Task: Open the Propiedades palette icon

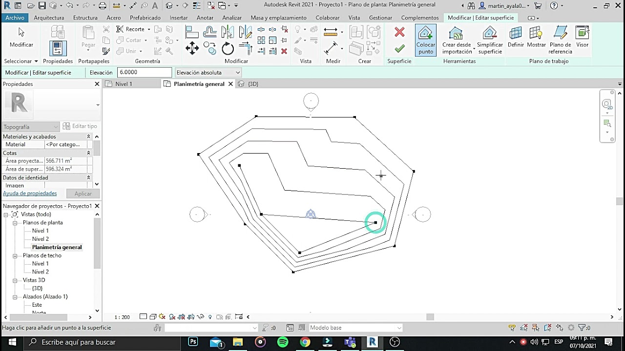Action: coord(58,48)
